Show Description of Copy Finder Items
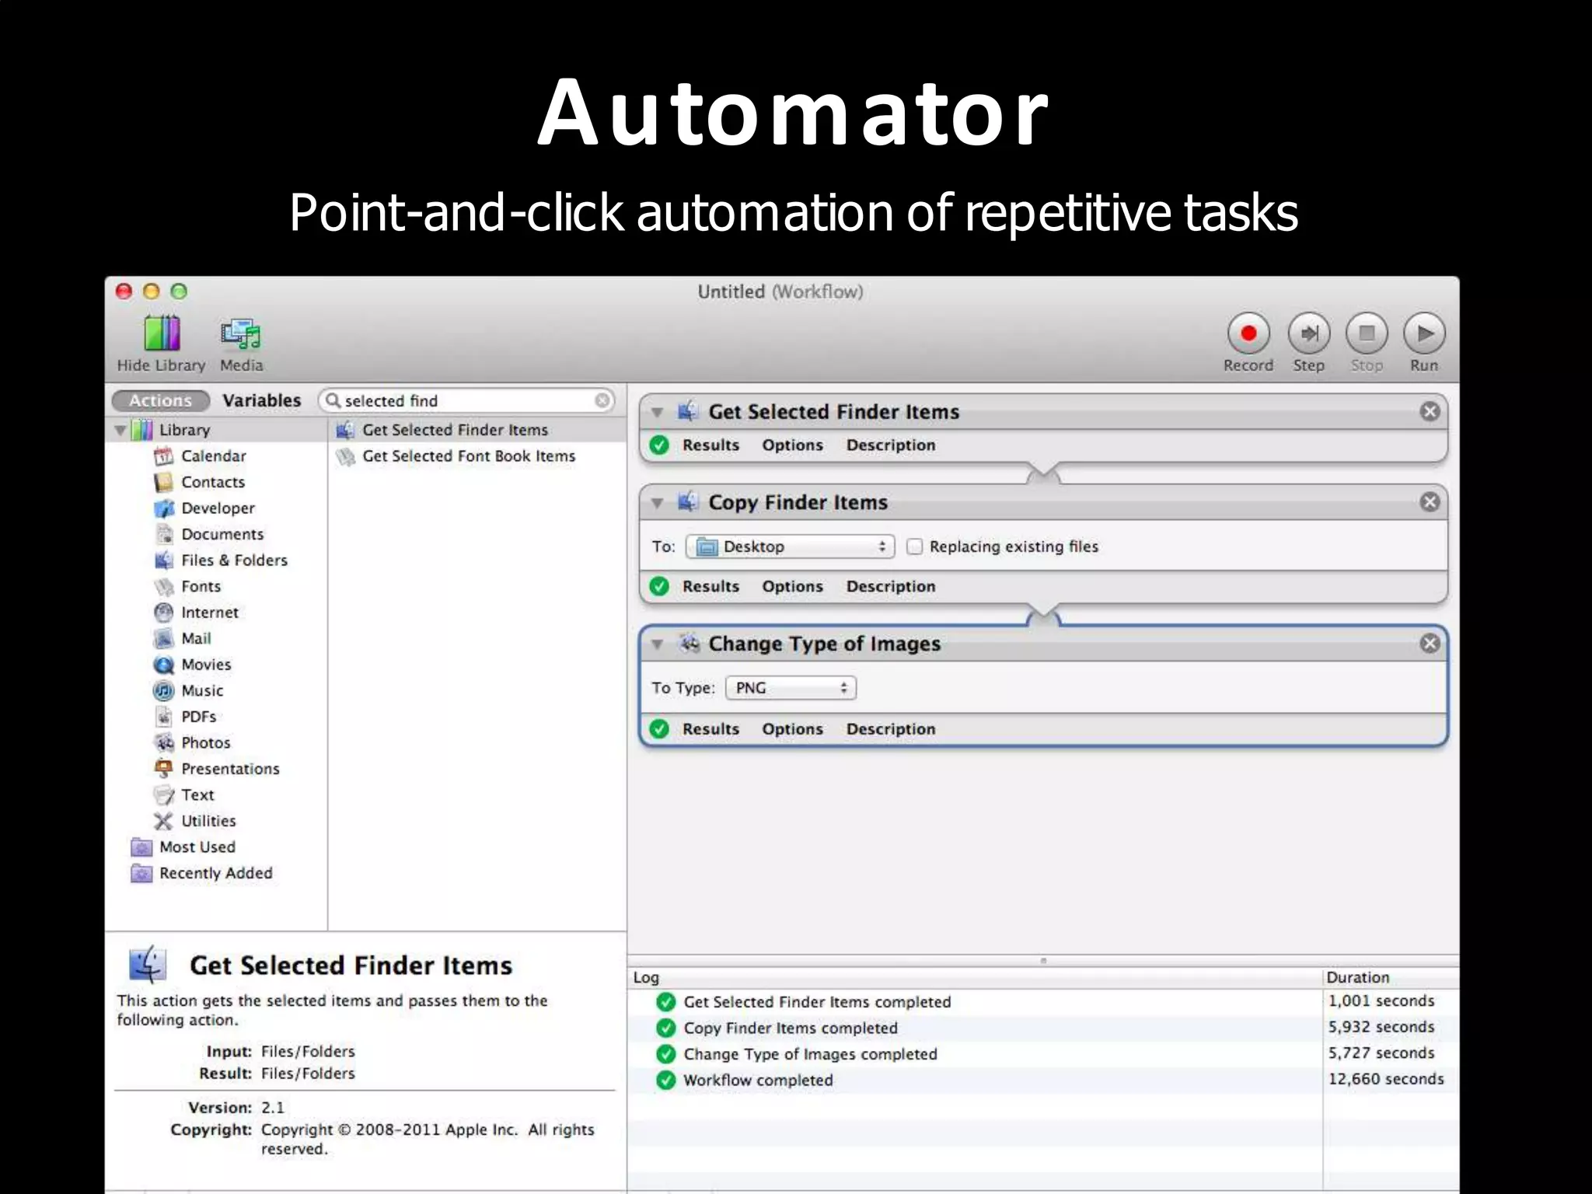Image resolution: width=1592 pixels, height=1194 pixels. pyautogui.click(x=891, y=587)
